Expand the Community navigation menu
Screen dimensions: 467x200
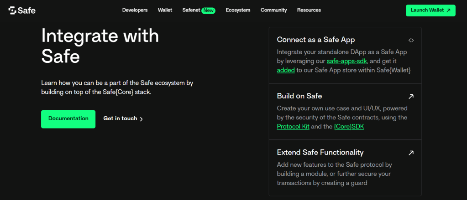pos(273,10)
